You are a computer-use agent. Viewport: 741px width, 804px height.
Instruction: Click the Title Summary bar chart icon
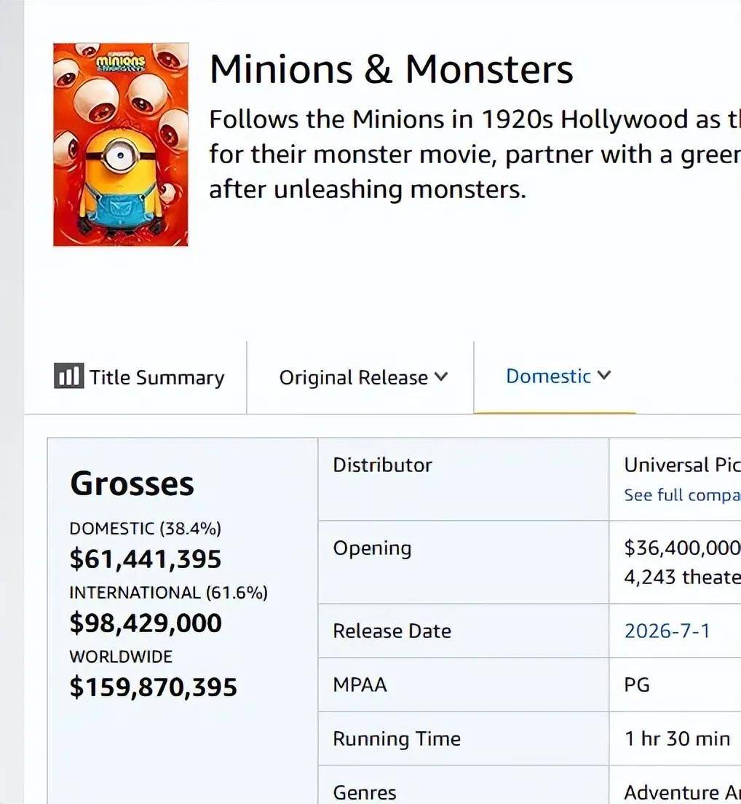[x=68, y=376]
